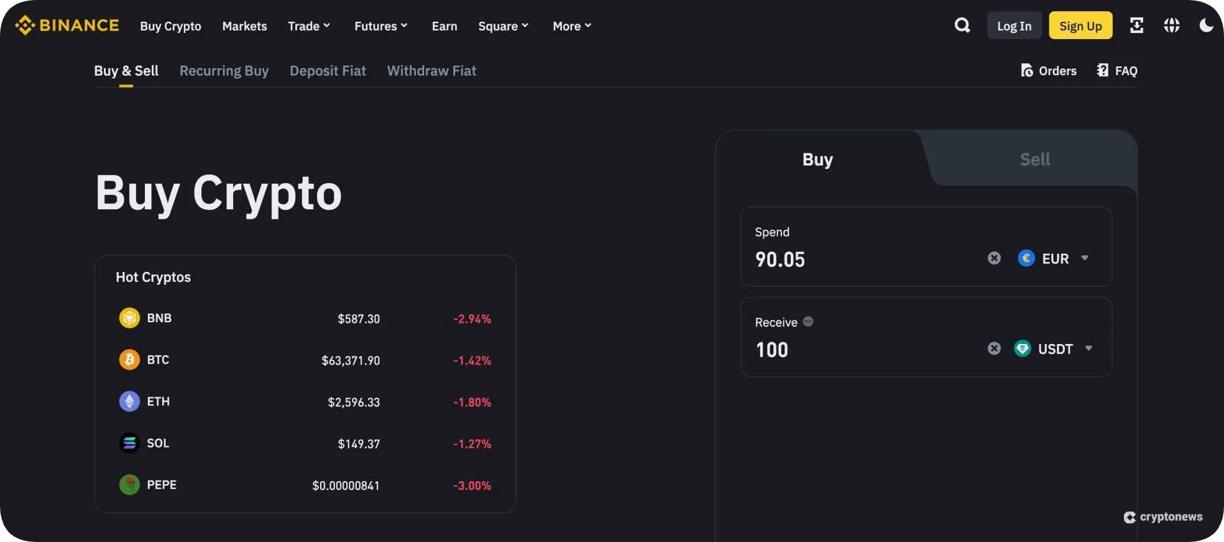This screenshot has width=1224, height=542.
Task: Click the BTC price $63,371.90
Action: [351, 360]
